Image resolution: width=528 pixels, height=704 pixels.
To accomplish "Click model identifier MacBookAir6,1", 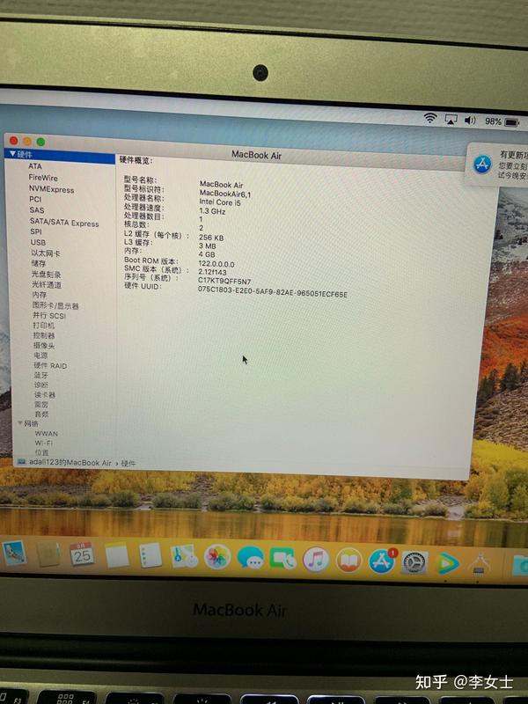I will pyautogui.click(x=225, y=194).
